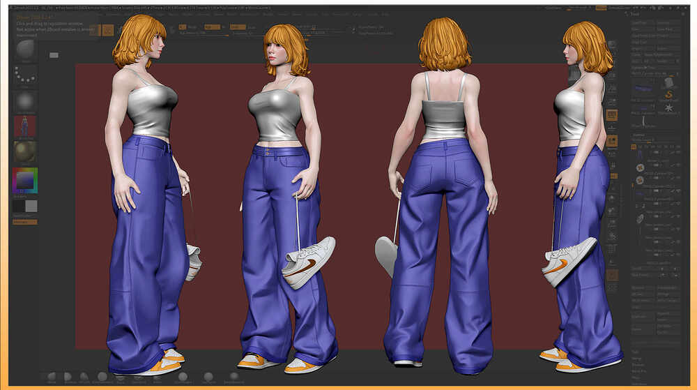Open the stroke type dots thumbnail

click(25, 75)
